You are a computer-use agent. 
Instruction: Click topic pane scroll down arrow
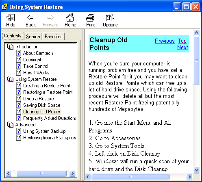point(197,170)
